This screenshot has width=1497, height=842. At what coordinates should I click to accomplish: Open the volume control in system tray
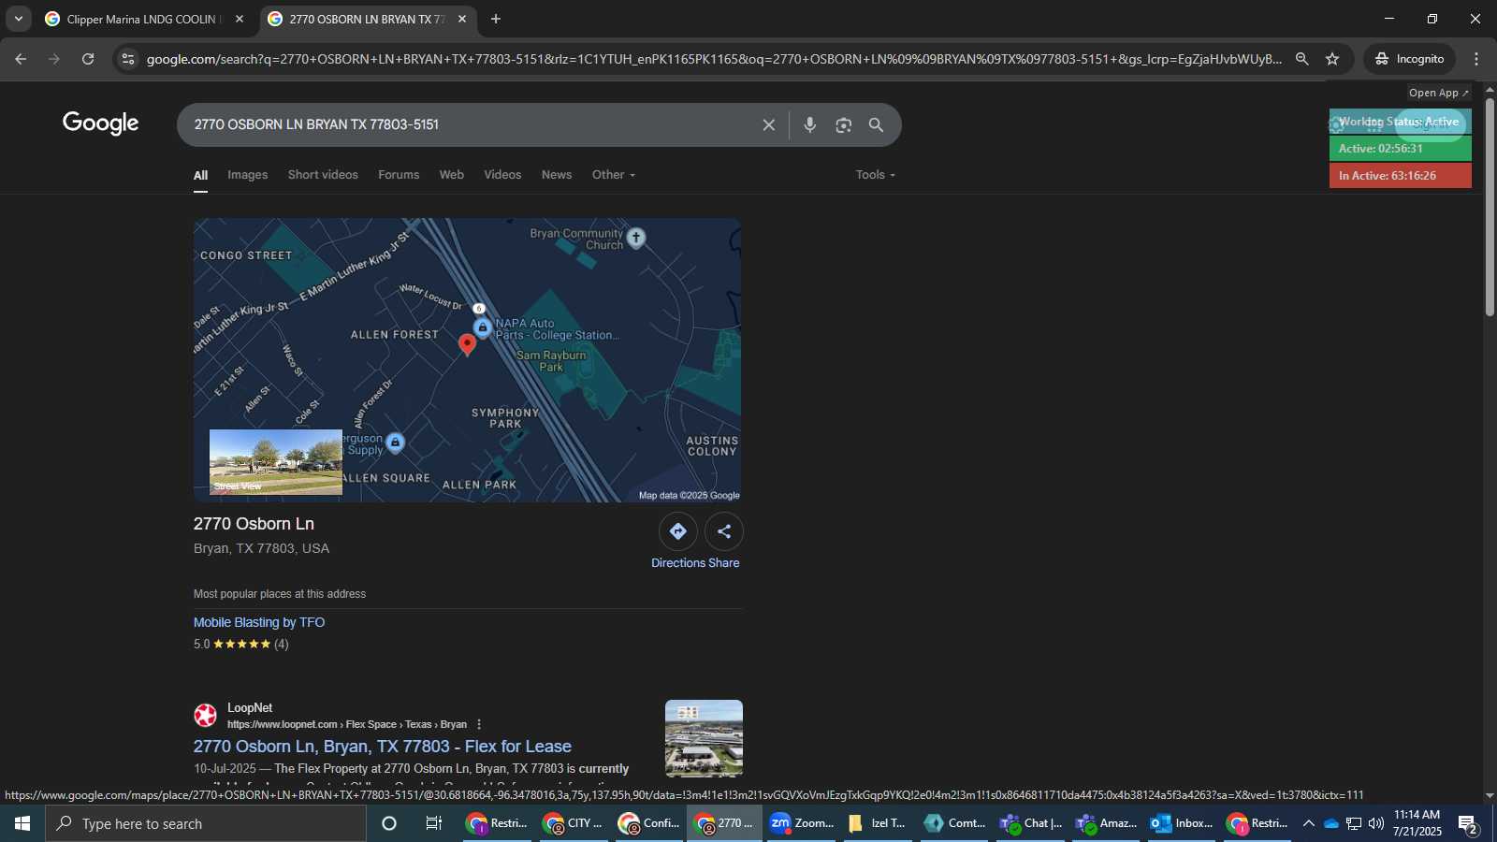[x=1376, y=823]
